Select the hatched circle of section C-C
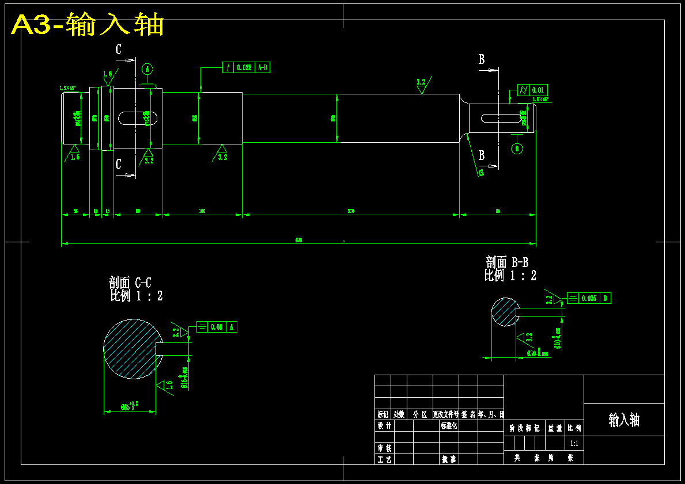The image size is (685, 484). coord(133,349)
